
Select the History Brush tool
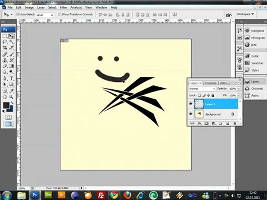[x=11, y=60]
